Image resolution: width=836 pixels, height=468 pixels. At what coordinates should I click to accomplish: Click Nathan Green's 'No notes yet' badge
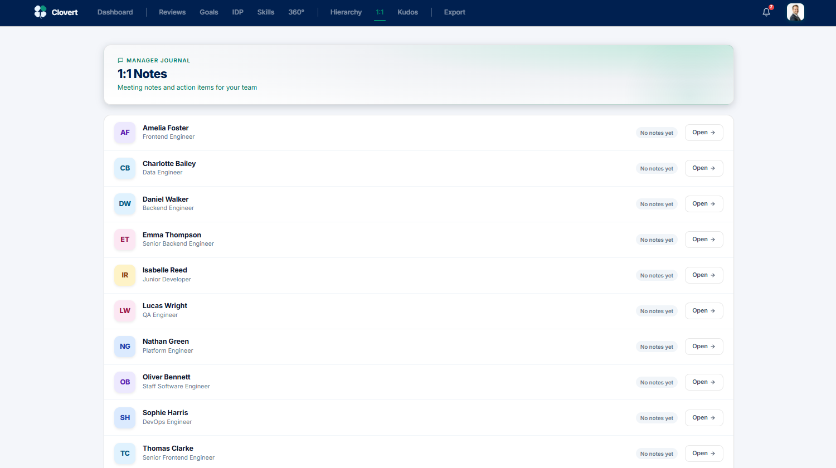pyautogui.click(x=657, y=347)
